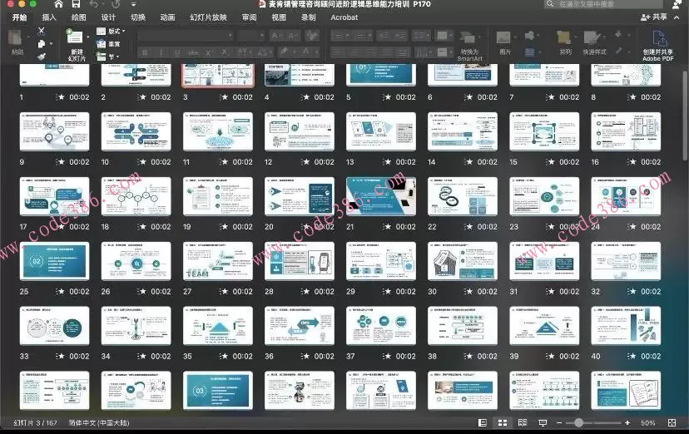Open the Layout (版式) dropdown

(x=111, y=31)
